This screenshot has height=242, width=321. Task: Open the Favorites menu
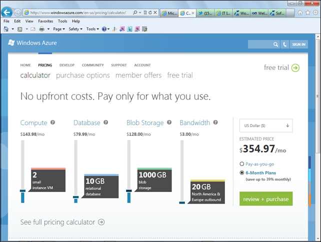pos(45,21)
